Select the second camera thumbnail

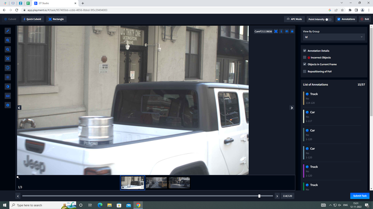156,183
